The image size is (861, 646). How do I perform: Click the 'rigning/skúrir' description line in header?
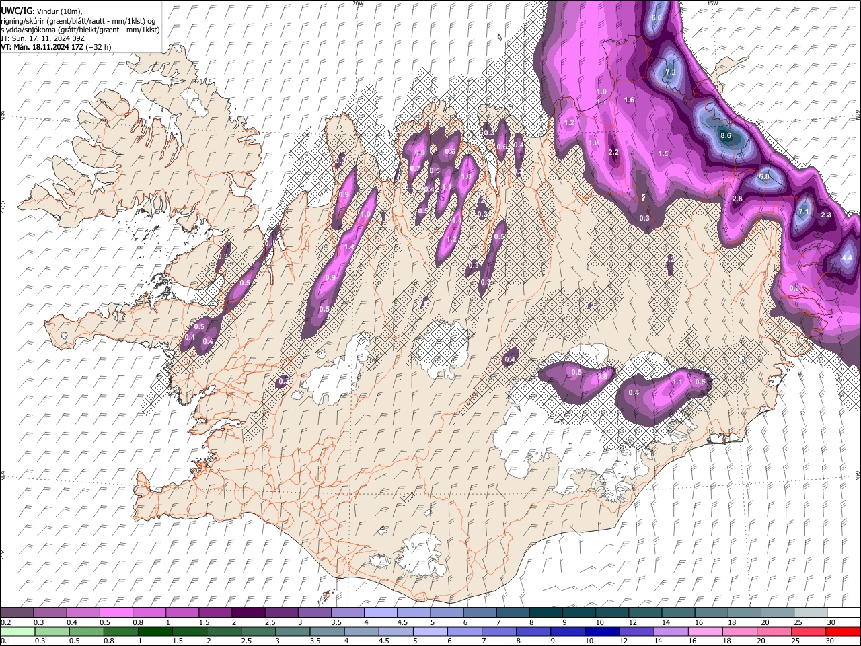click(78, 21)
